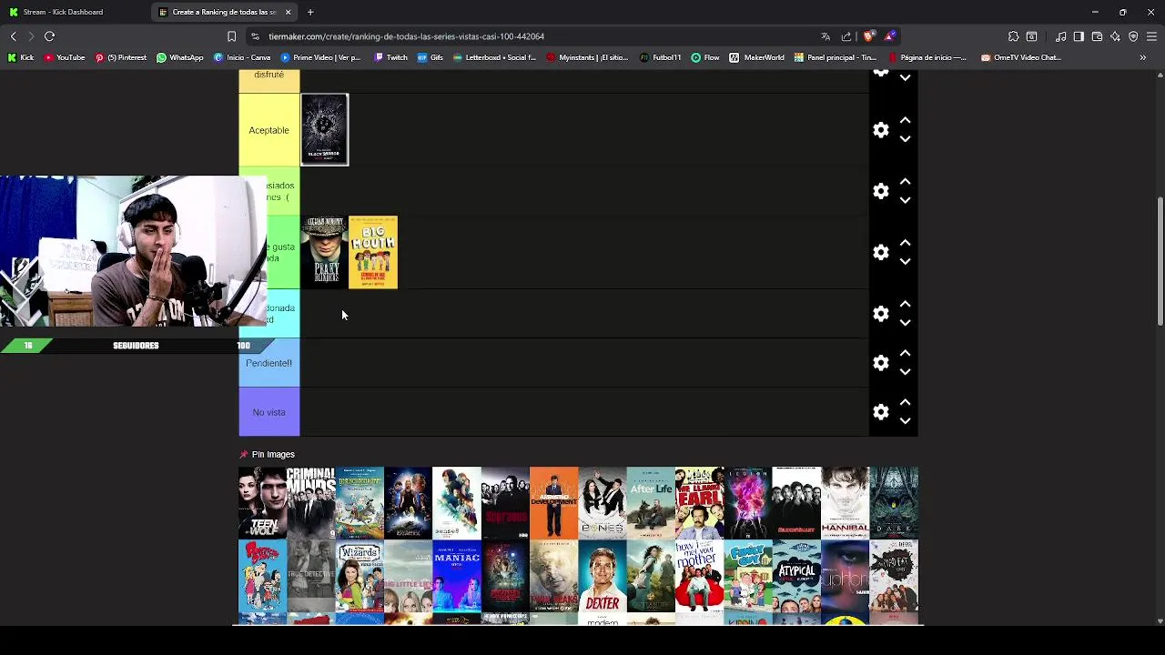1165x655 pixels.
Task: Open YouTube bookmark
Action: coord(65,57)
